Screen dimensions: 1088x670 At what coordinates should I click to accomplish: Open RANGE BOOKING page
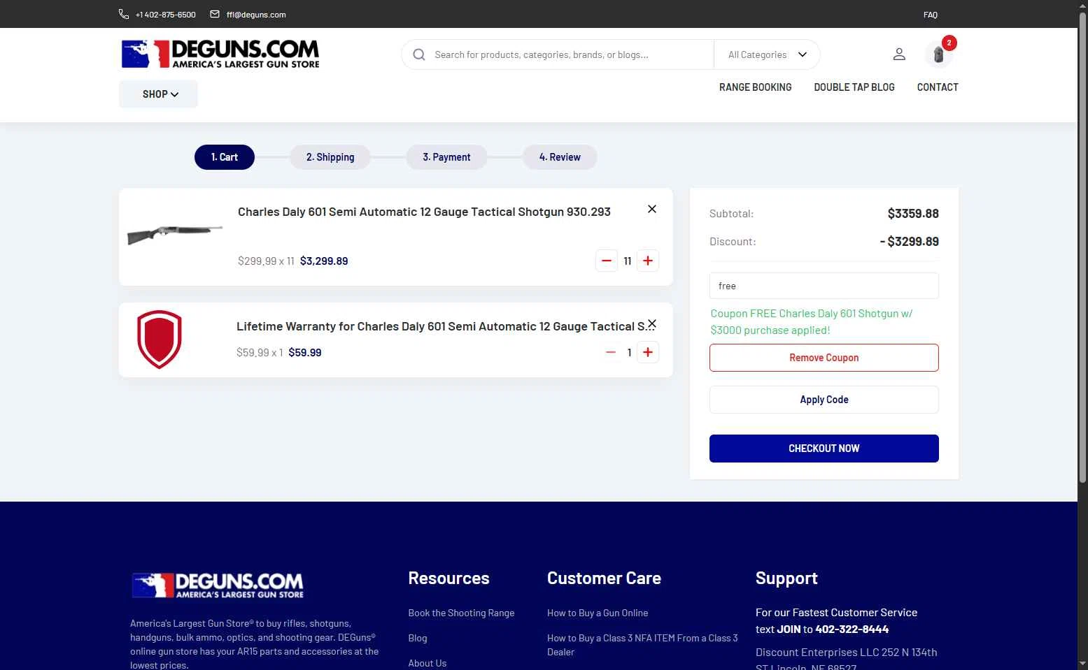(756, 87)
